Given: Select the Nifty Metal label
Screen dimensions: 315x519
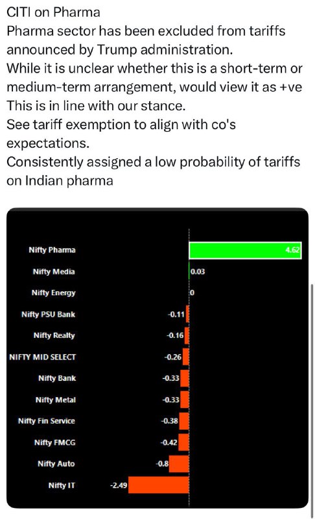Looking at the screenshot, I should [x=56, y=400].
